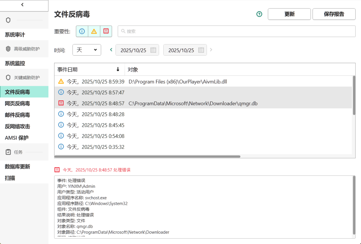Screen dimensions: 361x244
Task: Click the green help question mark icon
Action: coord(259,14)
